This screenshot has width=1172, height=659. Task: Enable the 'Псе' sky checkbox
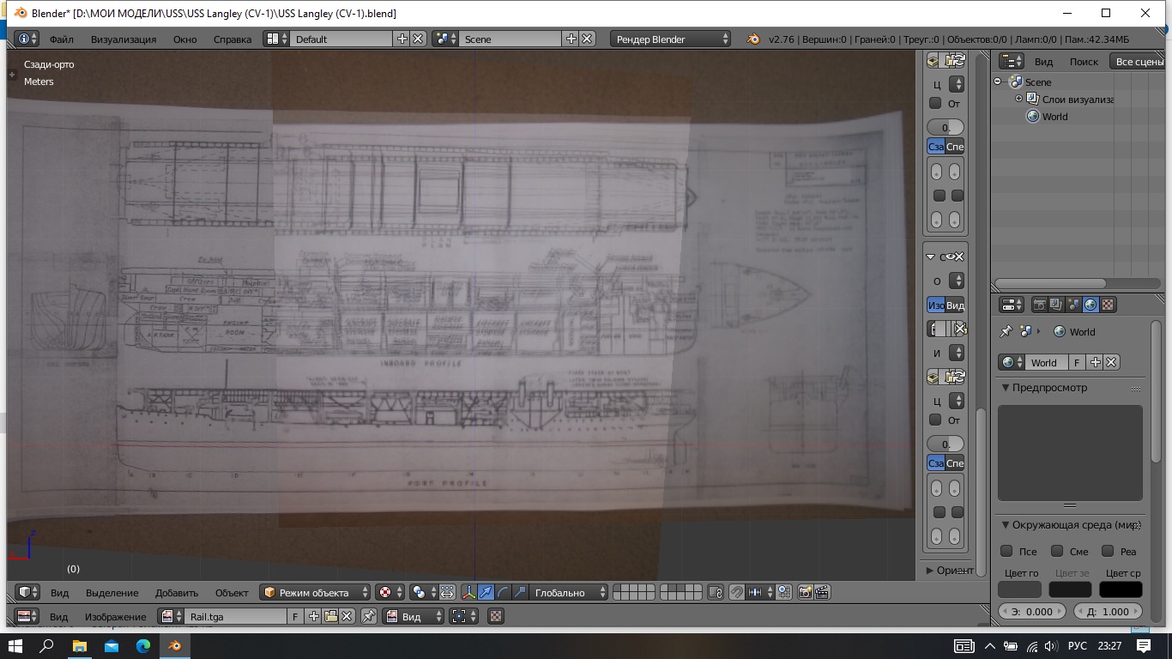pyautogui.click(x=1007, y=551)
